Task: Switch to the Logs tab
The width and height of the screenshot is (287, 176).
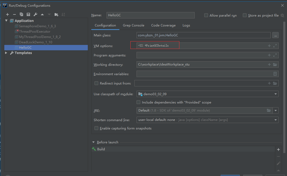Action: coord(186,25)
